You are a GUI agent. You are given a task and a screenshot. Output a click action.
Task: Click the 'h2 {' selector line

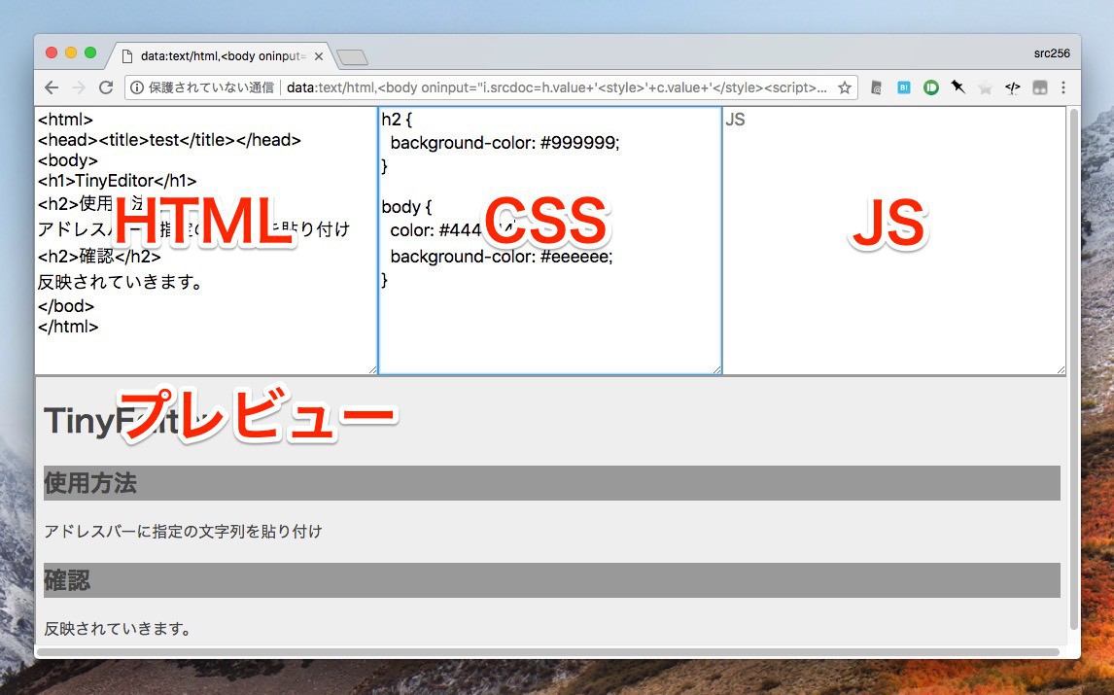pyautogui.click(x=397, y=120)
